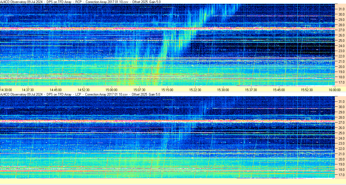Select the 15:45:00 time axis label

click(x=279, y=90)
